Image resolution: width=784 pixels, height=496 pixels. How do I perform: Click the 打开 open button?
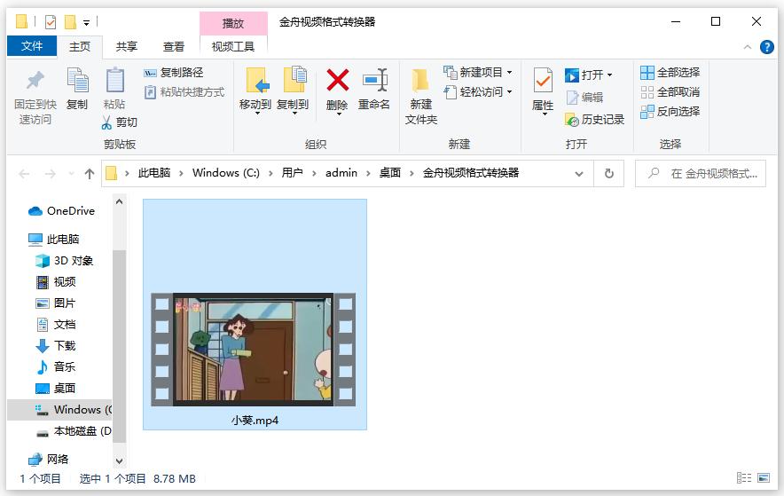coord(584,75)
